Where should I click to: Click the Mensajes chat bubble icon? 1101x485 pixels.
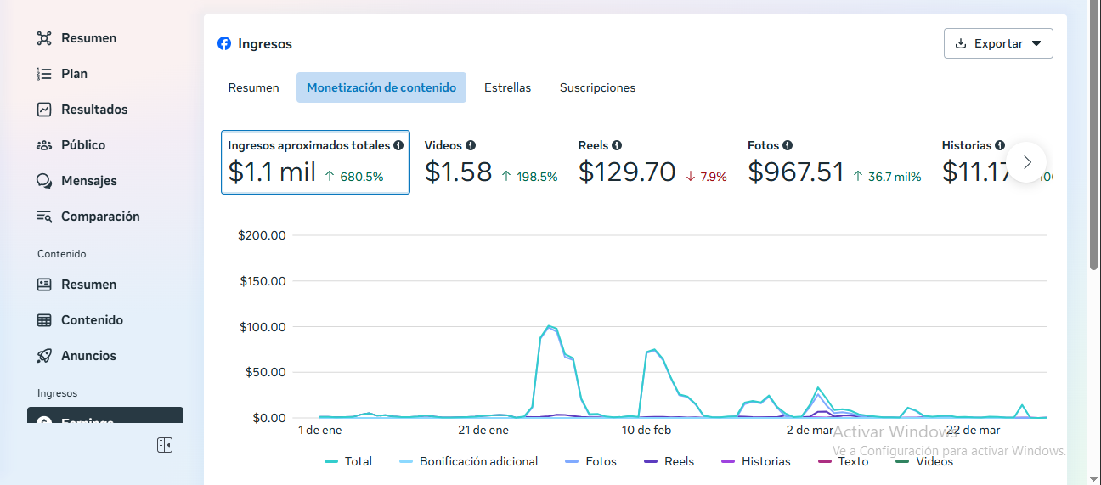[44, 181]
